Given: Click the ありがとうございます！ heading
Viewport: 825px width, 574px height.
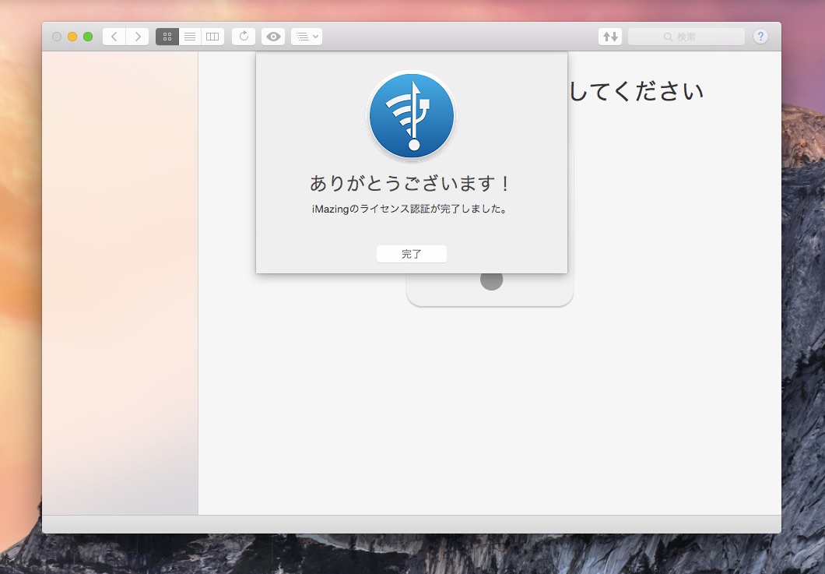Looking at the screenshot, I should (x=409, y=183).
